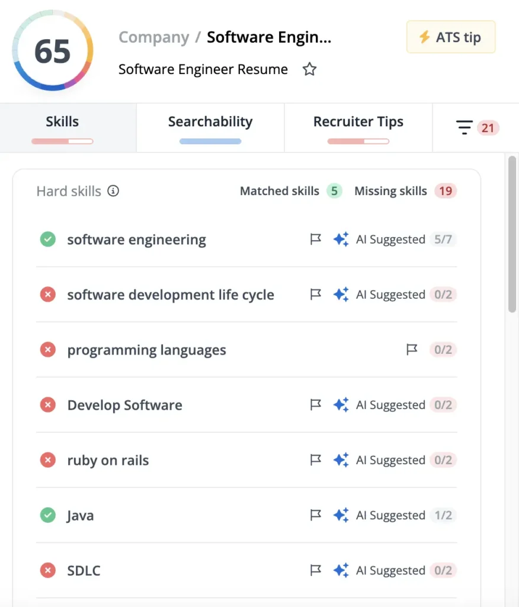Viewport: 519px width, 607px height.
Task: Switch to the Searchability tab
Action: 210,122
